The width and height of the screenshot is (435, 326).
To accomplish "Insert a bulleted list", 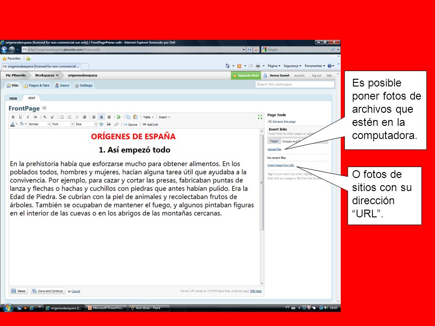I will tap(62, 117).
